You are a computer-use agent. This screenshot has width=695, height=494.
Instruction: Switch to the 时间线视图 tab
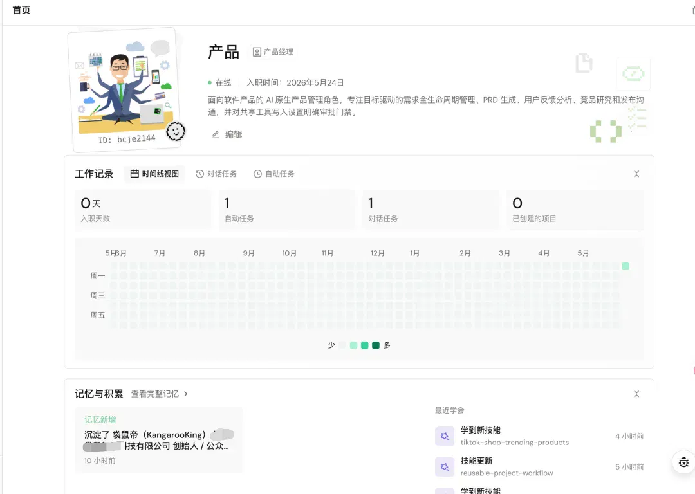click(x=154, y=174)
